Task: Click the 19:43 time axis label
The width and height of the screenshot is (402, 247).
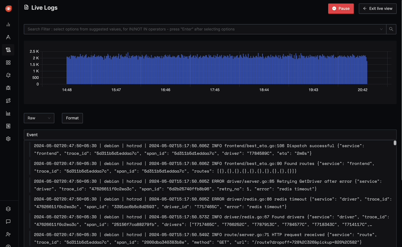Action: [x=313, y=90]
